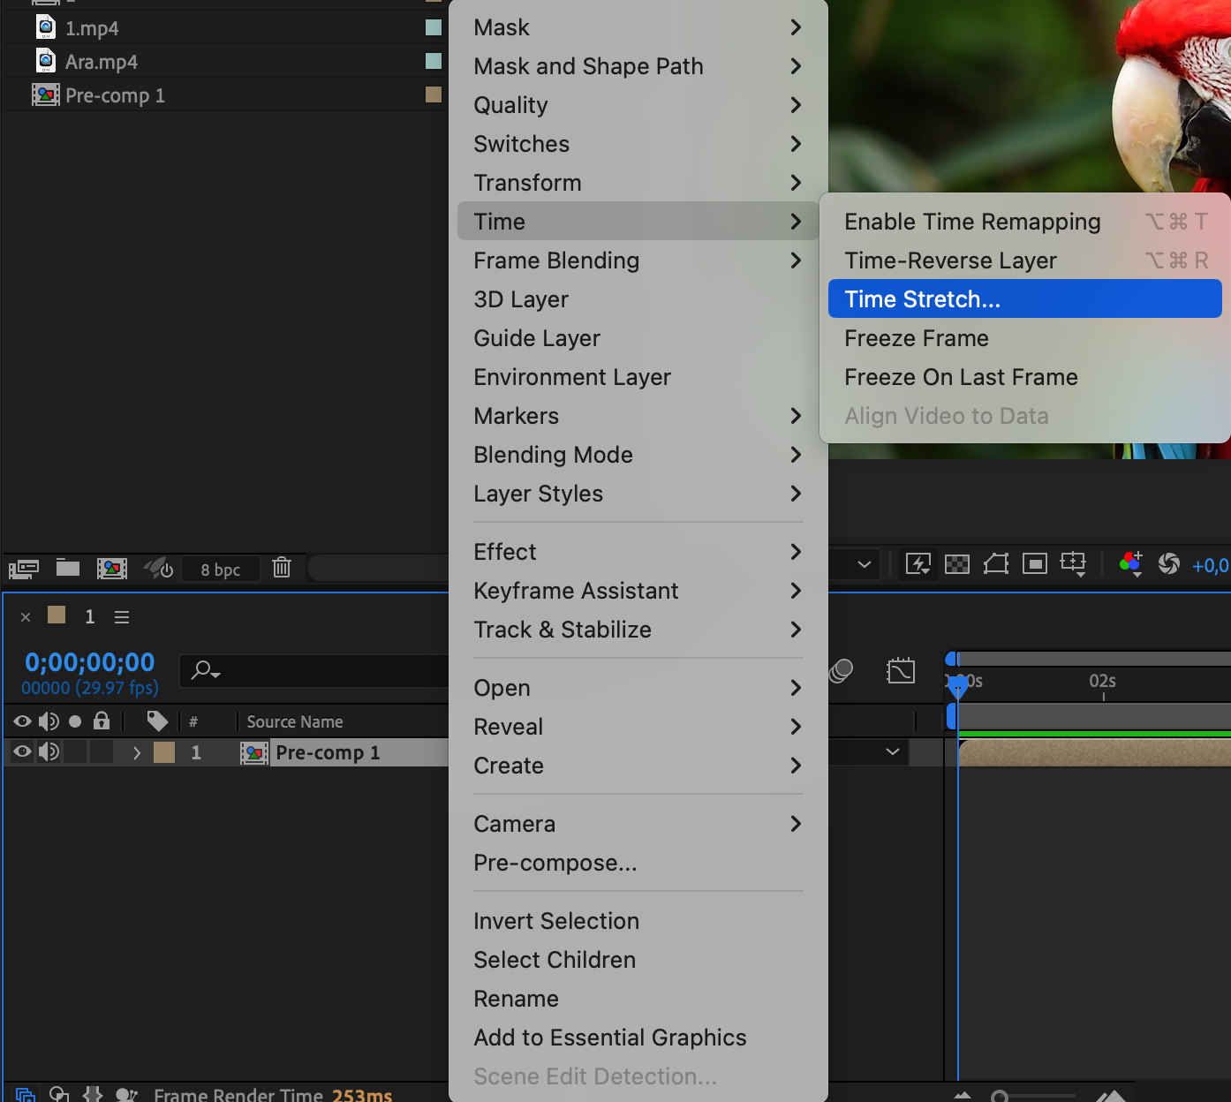Open the timeline panel hamburger menu
Screen dimensions: 1231x1102
[122, 617]
